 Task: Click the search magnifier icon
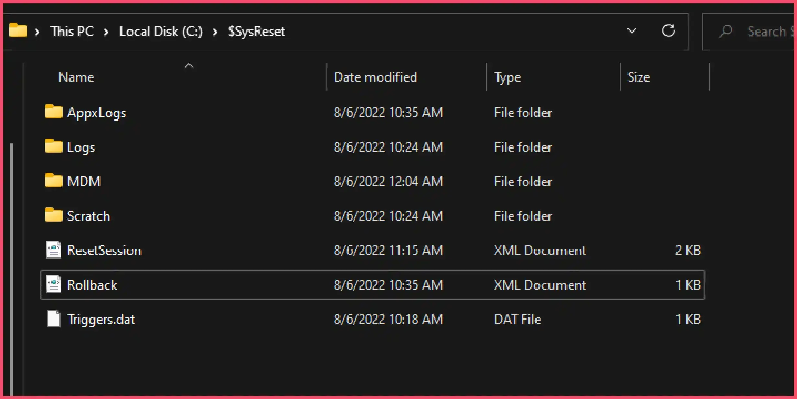click(726, 31)
